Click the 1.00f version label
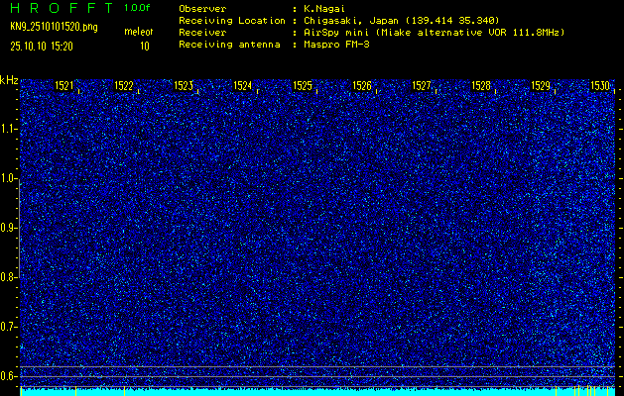This screenshot has height=396, width=624. 138,8
